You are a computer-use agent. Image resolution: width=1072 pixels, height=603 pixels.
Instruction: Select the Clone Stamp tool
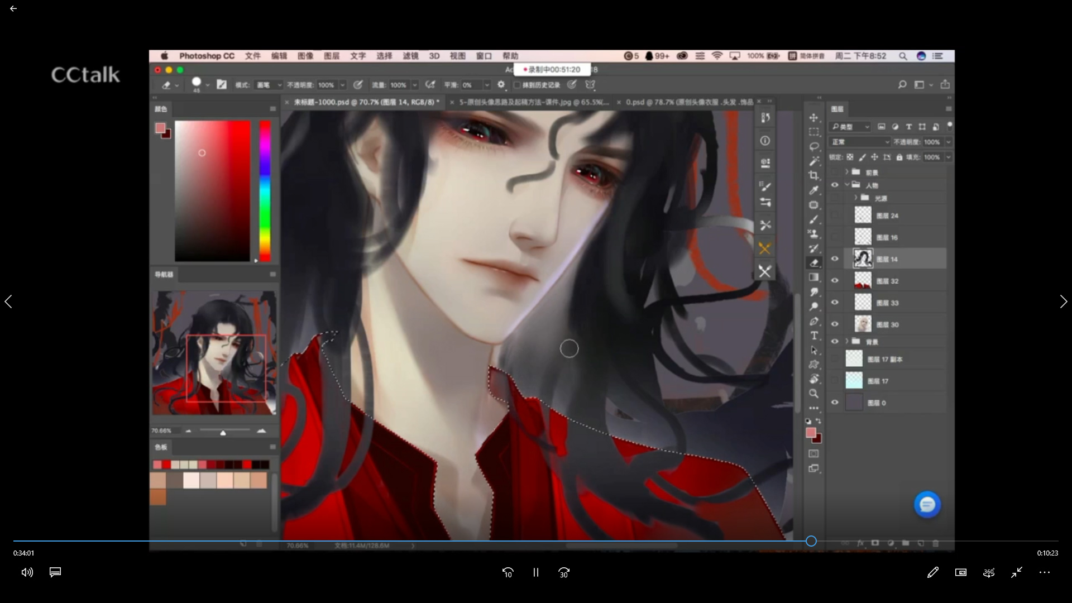coord(813,234)
